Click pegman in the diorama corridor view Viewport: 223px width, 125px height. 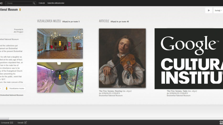[60, 77]
